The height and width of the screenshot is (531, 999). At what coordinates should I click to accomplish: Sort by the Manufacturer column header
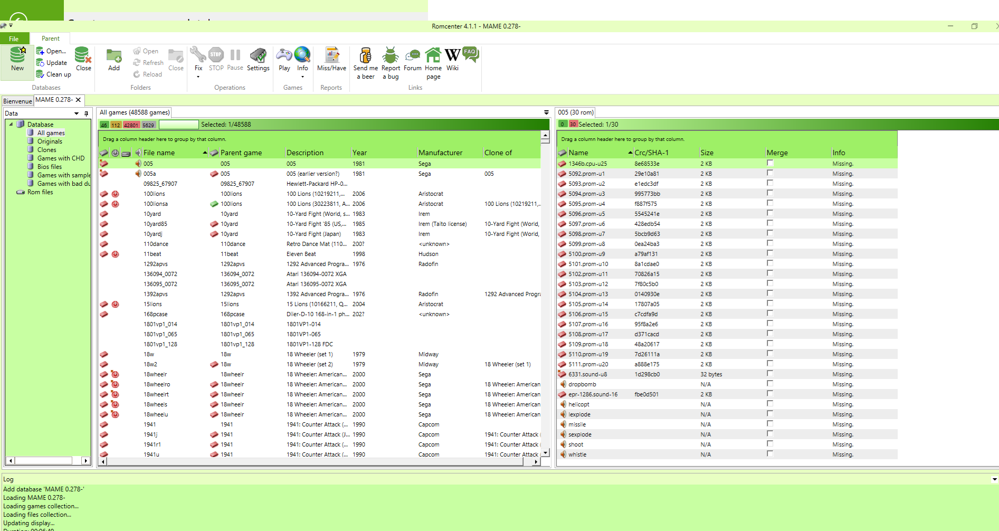(x=440, y=153)
